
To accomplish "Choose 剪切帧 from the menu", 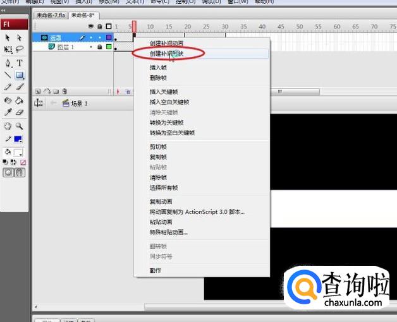I will point(158,146).
